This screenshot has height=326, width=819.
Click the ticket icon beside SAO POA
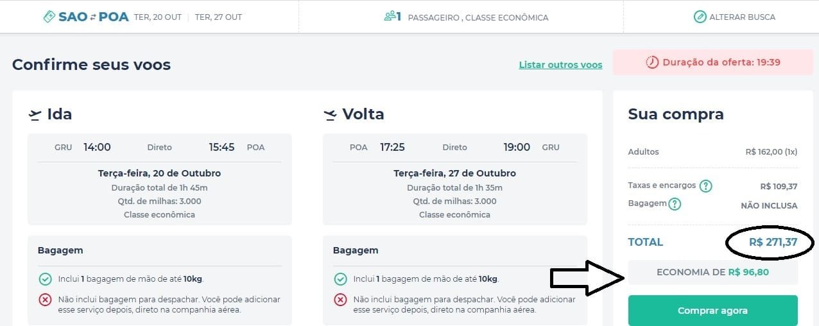click(x=49, y=17)
